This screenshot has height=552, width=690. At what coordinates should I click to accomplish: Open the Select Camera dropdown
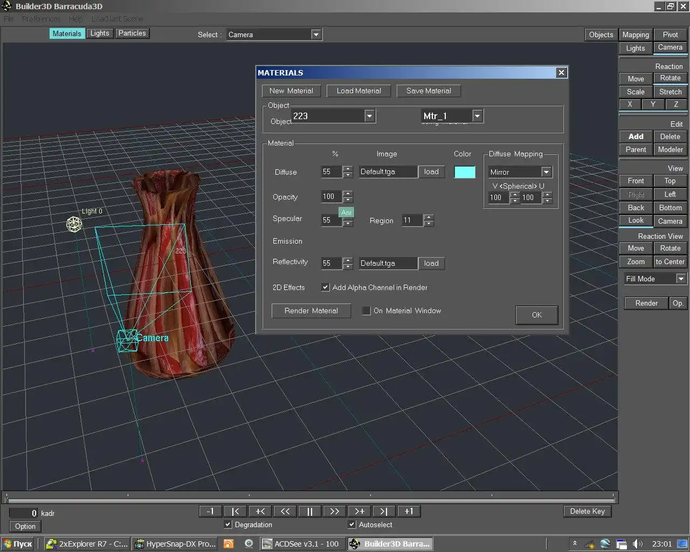pos(316,34)
